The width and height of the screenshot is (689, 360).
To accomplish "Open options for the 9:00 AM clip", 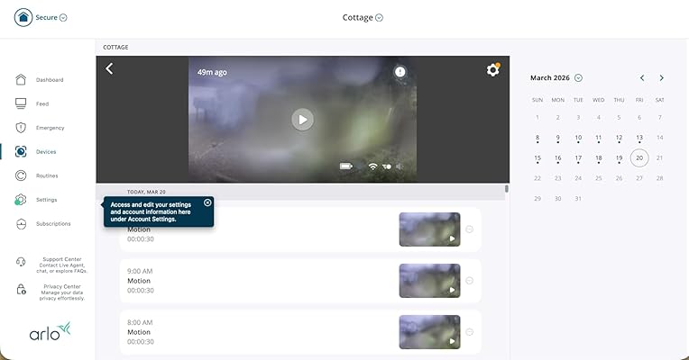I will (469, 281).
